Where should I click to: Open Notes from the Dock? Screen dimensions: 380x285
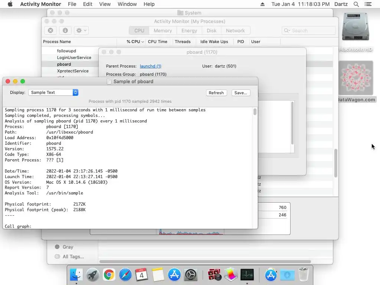pyautogui.click(x=158, y=275)
